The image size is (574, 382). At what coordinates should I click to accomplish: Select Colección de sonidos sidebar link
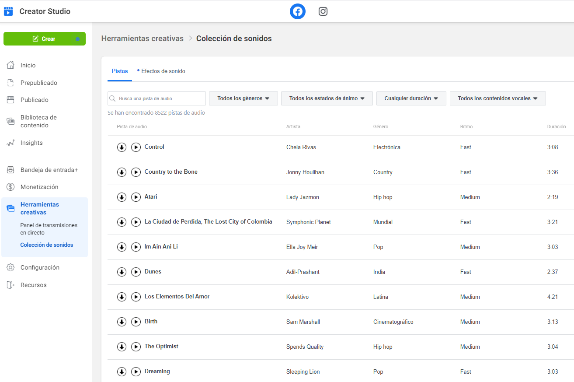click(x=47, y=245)
